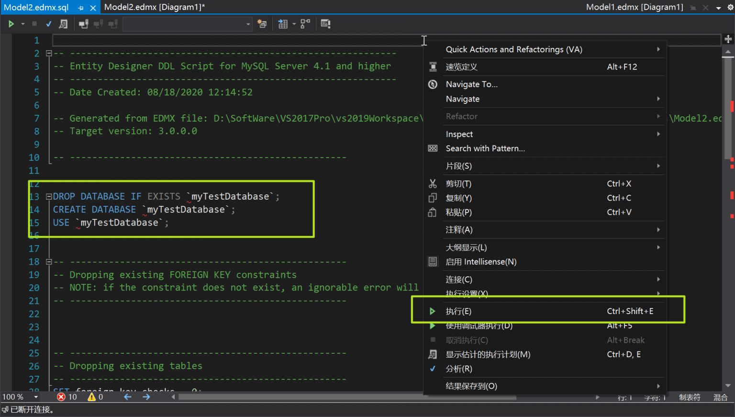Click the yellow warning count indicator

point(95,397)
